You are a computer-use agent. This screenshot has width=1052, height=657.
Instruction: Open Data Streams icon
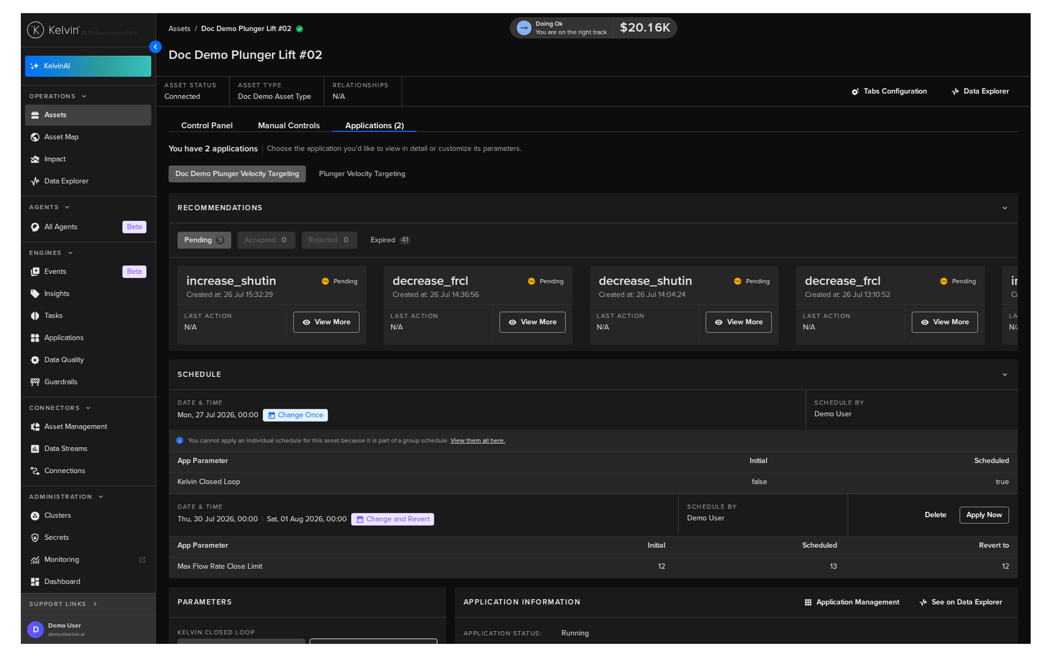(x=35, y=449)
